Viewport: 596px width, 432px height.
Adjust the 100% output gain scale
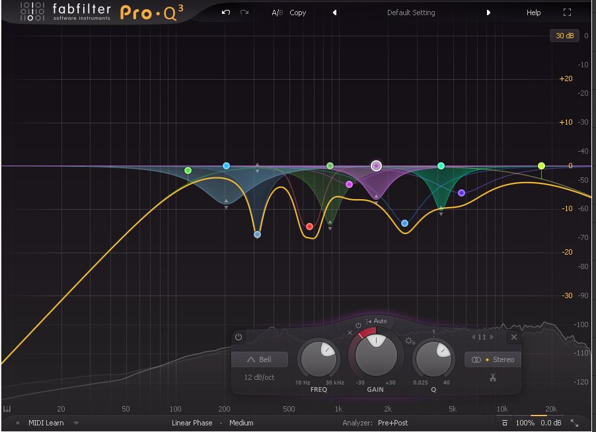(525, 423)
